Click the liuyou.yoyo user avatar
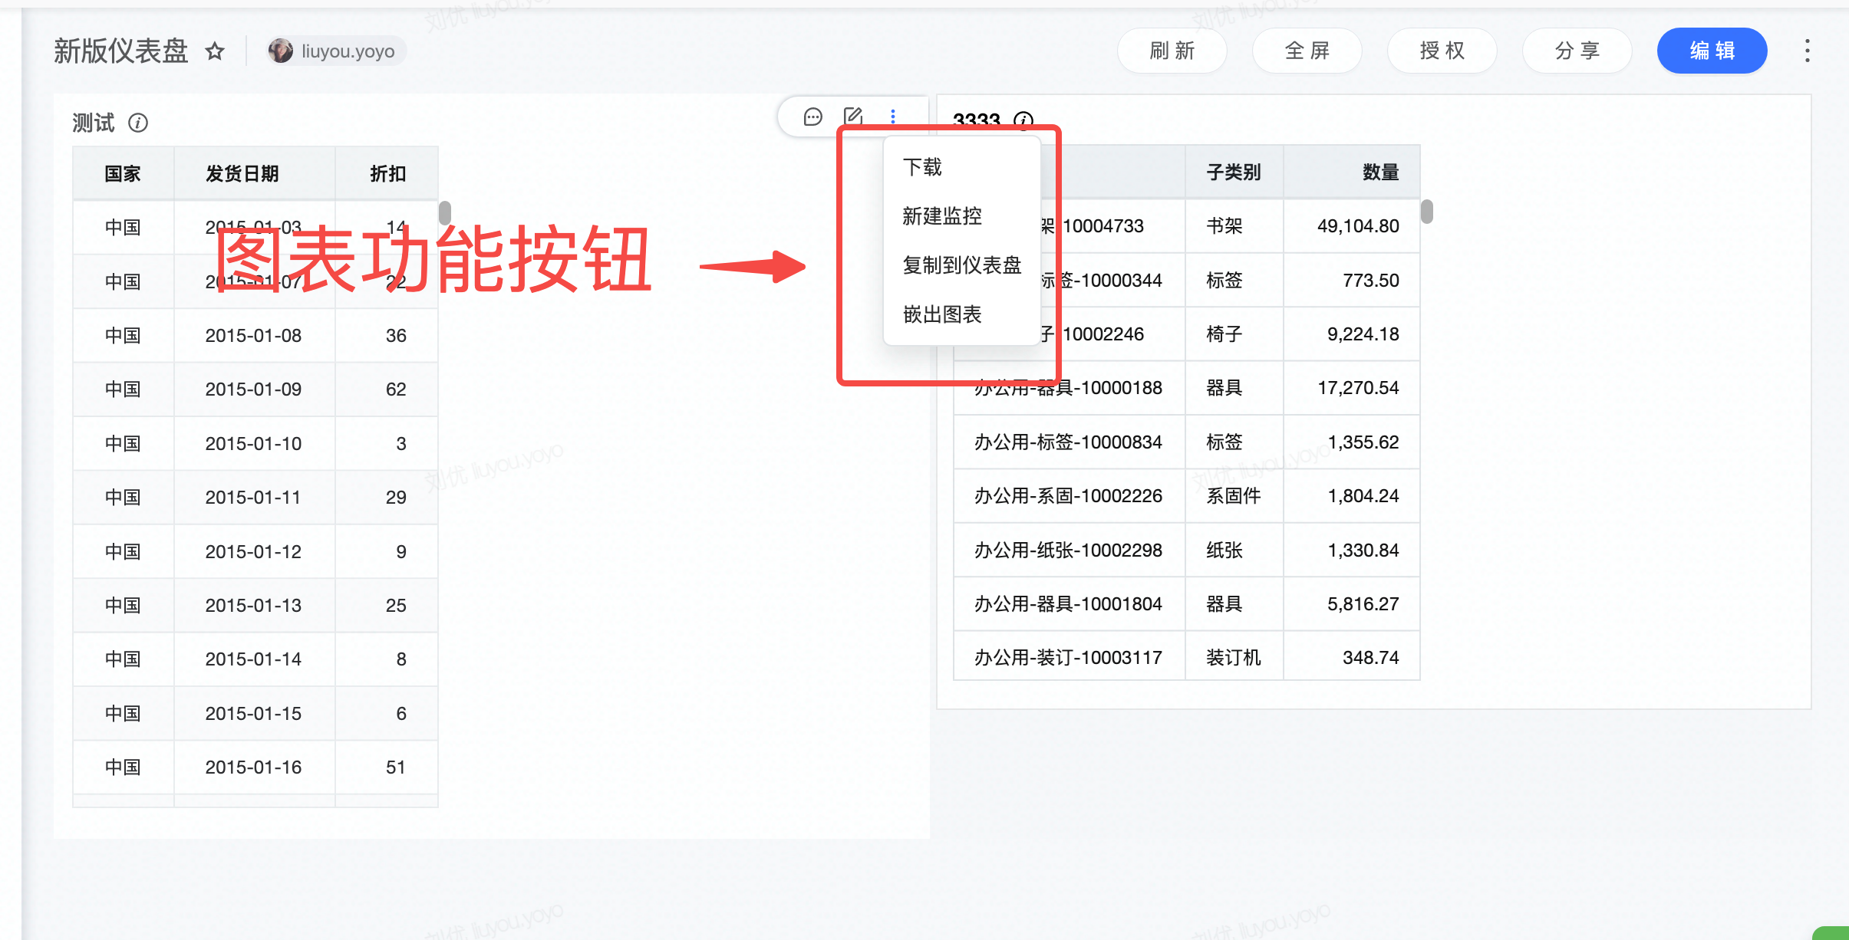Viewport: 1849px width, 940px height. [x=281, y=51]
